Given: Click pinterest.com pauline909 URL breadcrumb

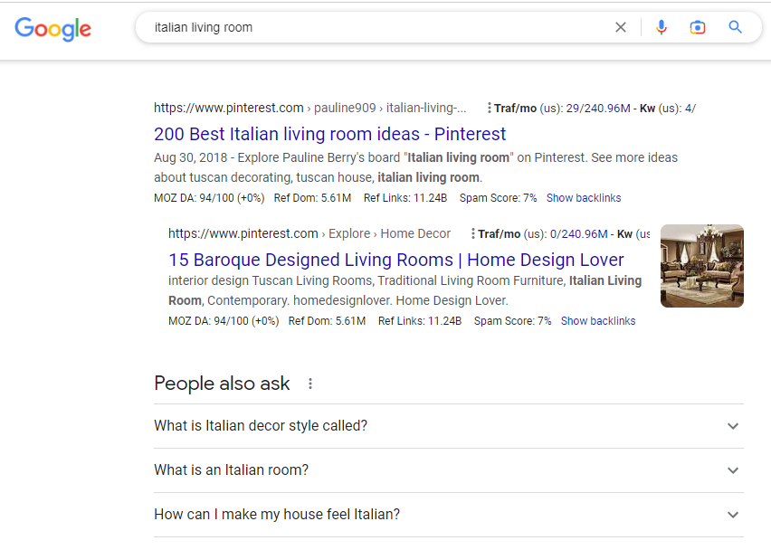Looking at the screenshot, I should 309,108.
